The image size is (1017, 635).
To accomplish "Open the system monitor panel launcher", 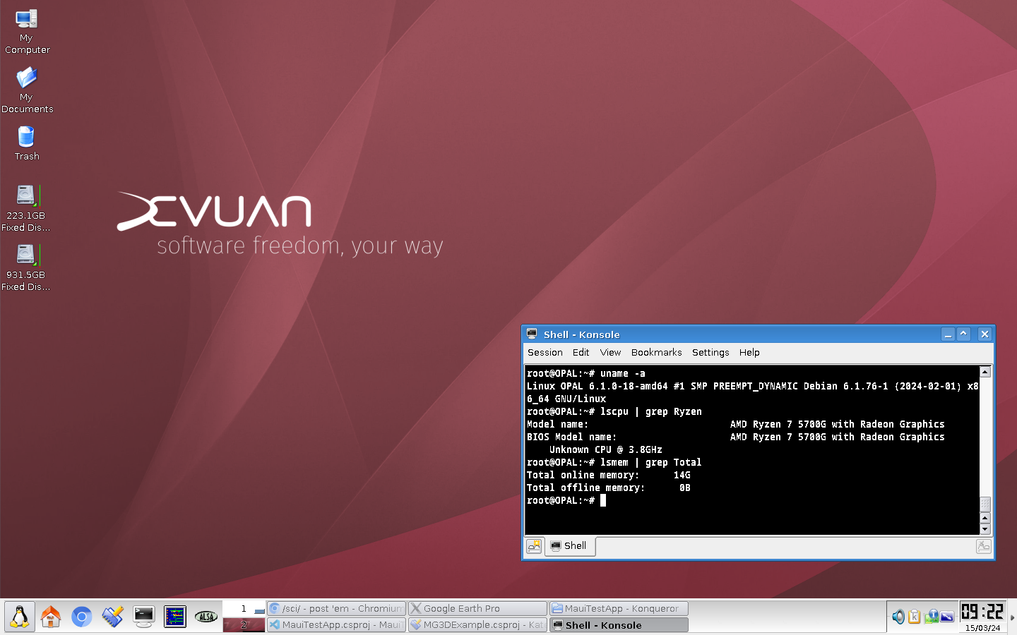I will pos(175,617).
